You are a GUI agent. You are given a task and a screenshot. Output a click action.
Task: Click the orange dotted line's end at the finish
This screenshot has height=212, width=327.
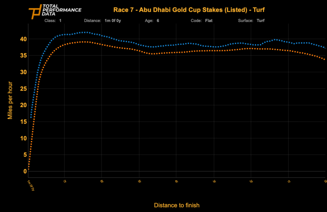(324, 59)
